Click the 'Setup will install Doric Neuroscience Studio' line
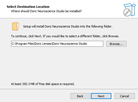Screen dimensions: 138x102 tap(68, 26)
